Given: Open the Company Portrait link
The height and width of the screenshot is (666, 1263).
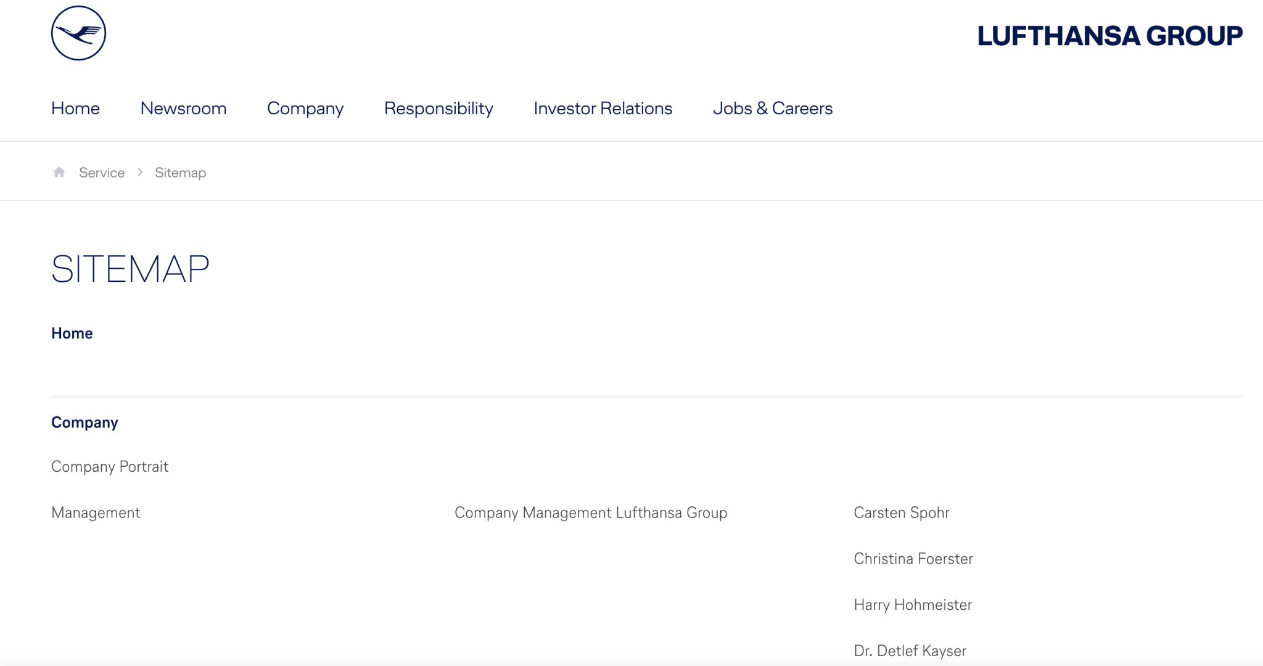Looking at the screenshot, I should click(110, 467).
